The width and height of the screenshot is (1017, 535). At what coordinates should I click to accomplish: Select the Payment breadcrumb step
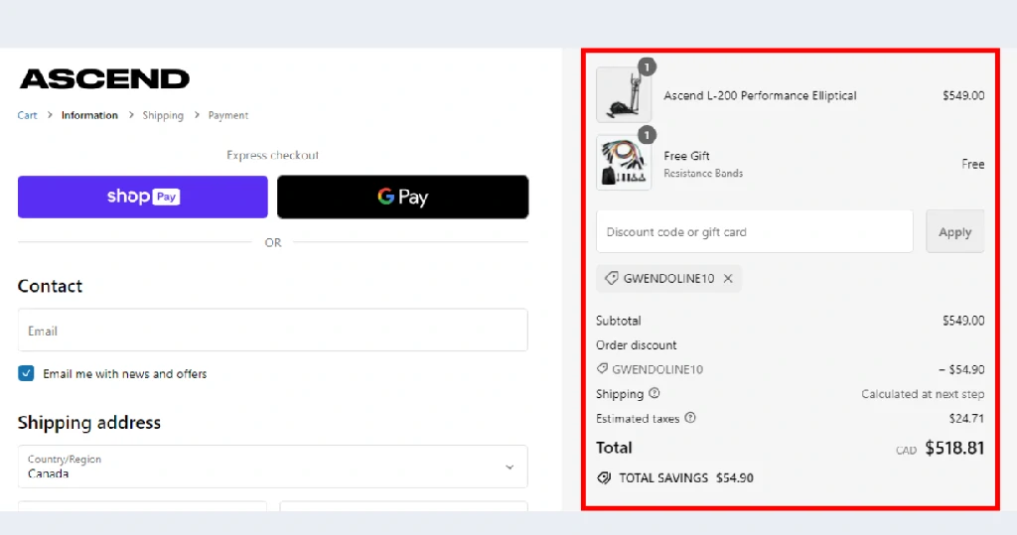228,115
